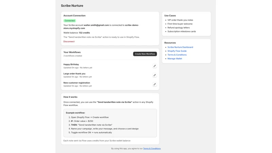
Task: Click the Your Workflows heading
Action: click(x=72, y=52)
